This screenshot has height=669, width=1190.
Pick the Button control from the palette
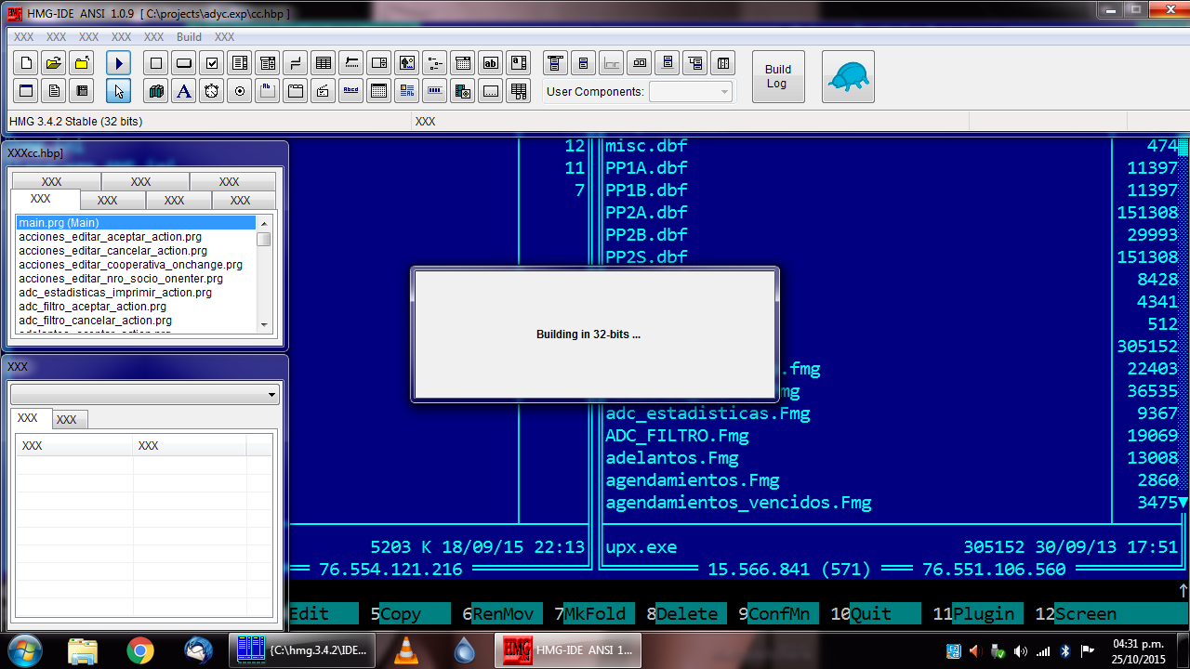point(184,63)
